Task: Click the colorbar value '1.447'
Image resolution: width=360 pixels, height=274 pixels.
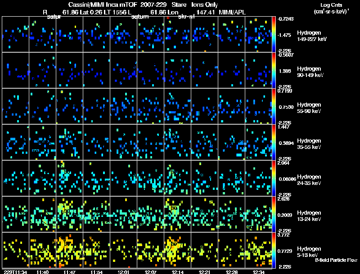Action: tap(283, 127)
